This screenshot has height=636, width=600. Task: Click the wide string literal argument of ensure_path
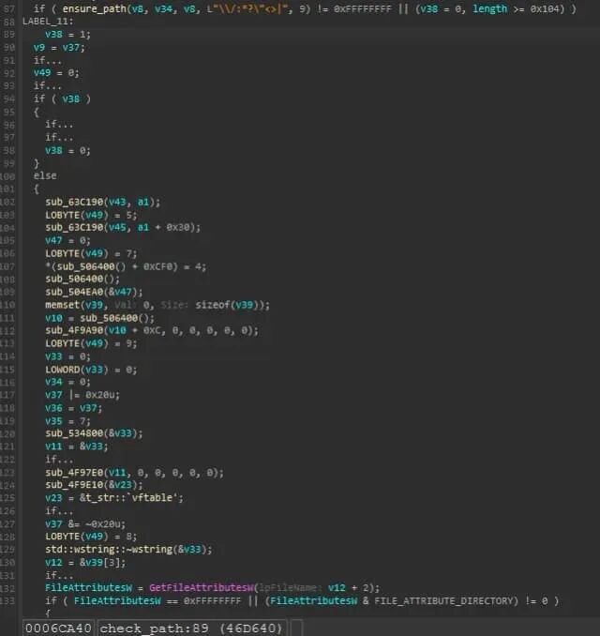249,8
